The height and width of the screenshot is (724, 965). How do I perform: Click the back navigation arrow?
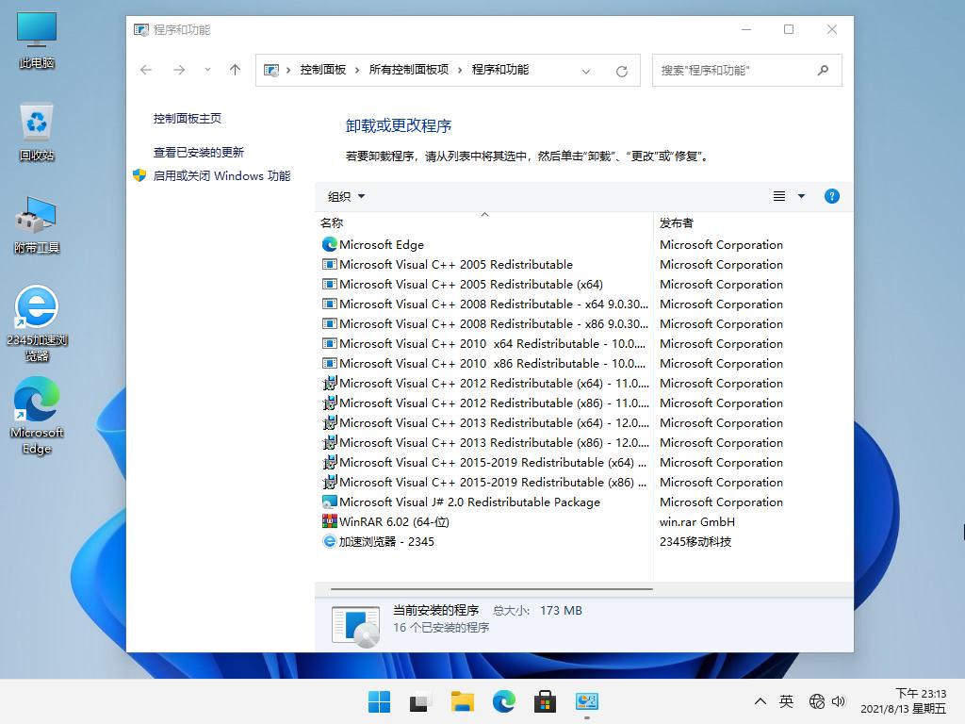pos(146,70)
